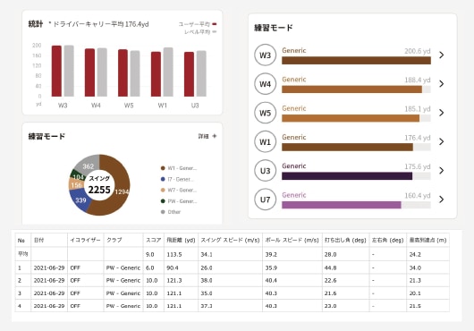Click donut segment labeled 156

pos(76,185)
